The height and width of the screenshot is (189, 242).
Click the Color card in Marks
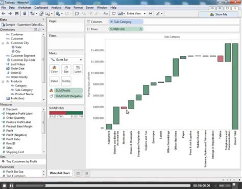[x=54, y=69]
